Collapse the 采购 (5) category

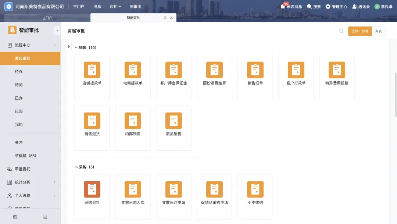point(76,167)
